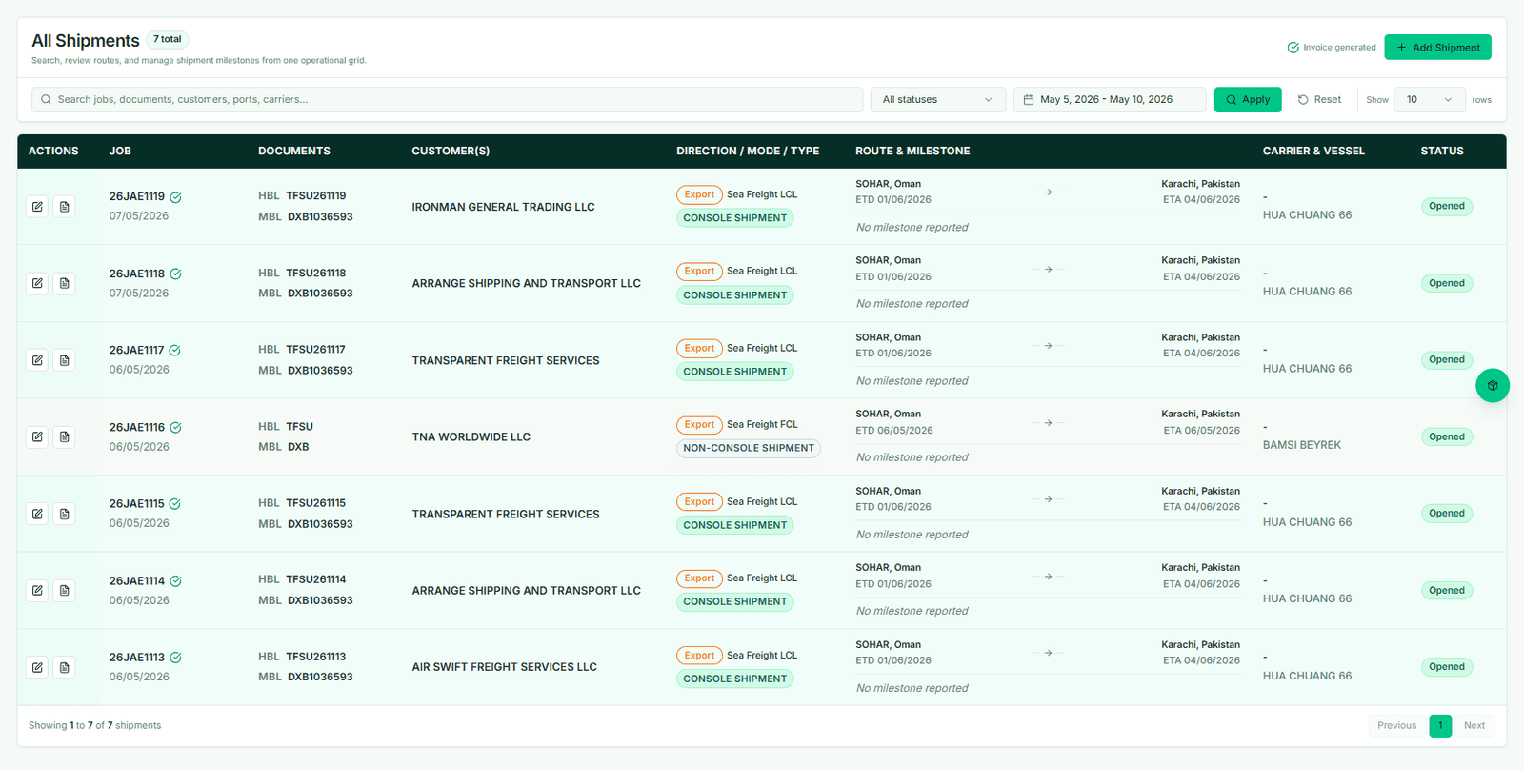Click edit icon in 26JAE1117 row
This screenshot has width=1524, height=770.
(37, 360)
